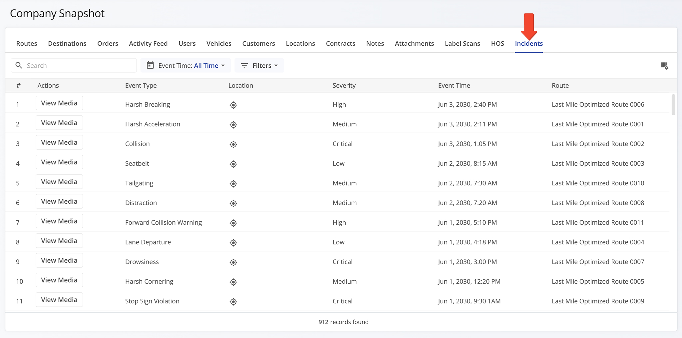Viewport: 682px width, 338px height.
Task: Click route cell 'Last Mile Optimized Route 0006'
Action: click(598, 104)
